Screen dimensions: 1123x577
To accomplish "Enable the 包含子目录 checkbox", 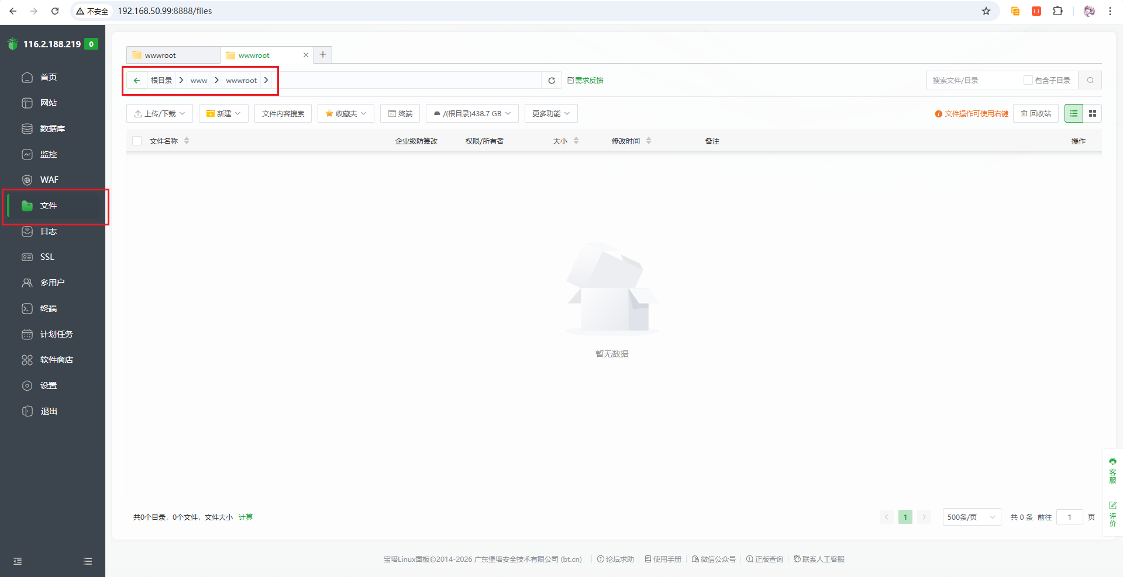I will click(1028, 81).
